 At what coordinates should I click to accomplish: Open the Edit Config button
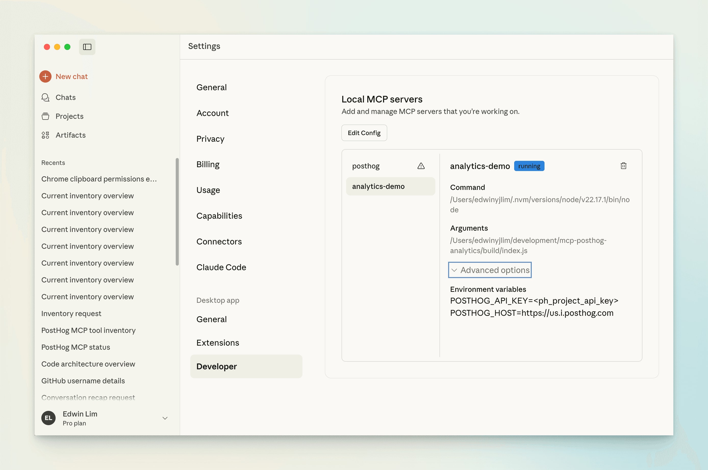(x=364, y=133)
